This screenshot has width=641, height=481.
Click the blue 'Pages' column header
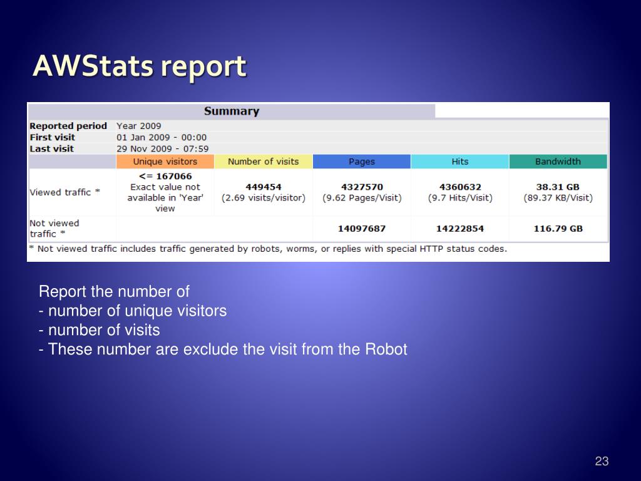click(362, 162)
